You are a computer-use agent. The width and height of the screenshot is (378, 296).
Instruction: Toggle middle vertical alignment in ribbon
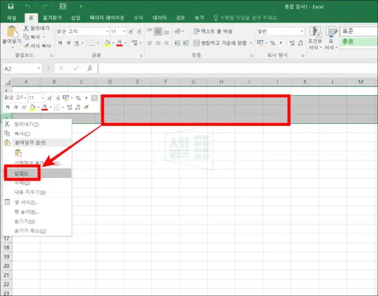coord(158,31)
